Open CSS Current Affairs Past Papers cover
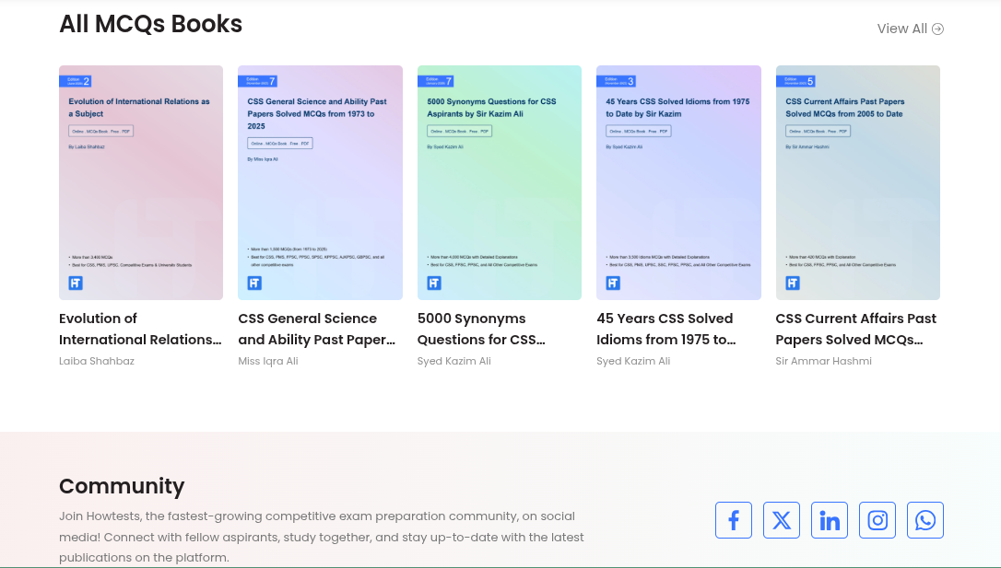The image size is (1001, 568). tap(858, 182)
